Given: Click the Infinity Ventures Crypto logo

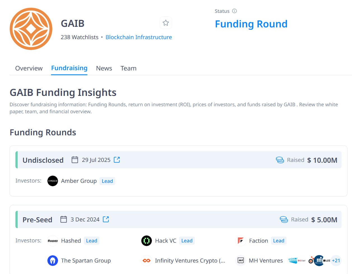Looking at the screenshot, I should tap(147, 261).
